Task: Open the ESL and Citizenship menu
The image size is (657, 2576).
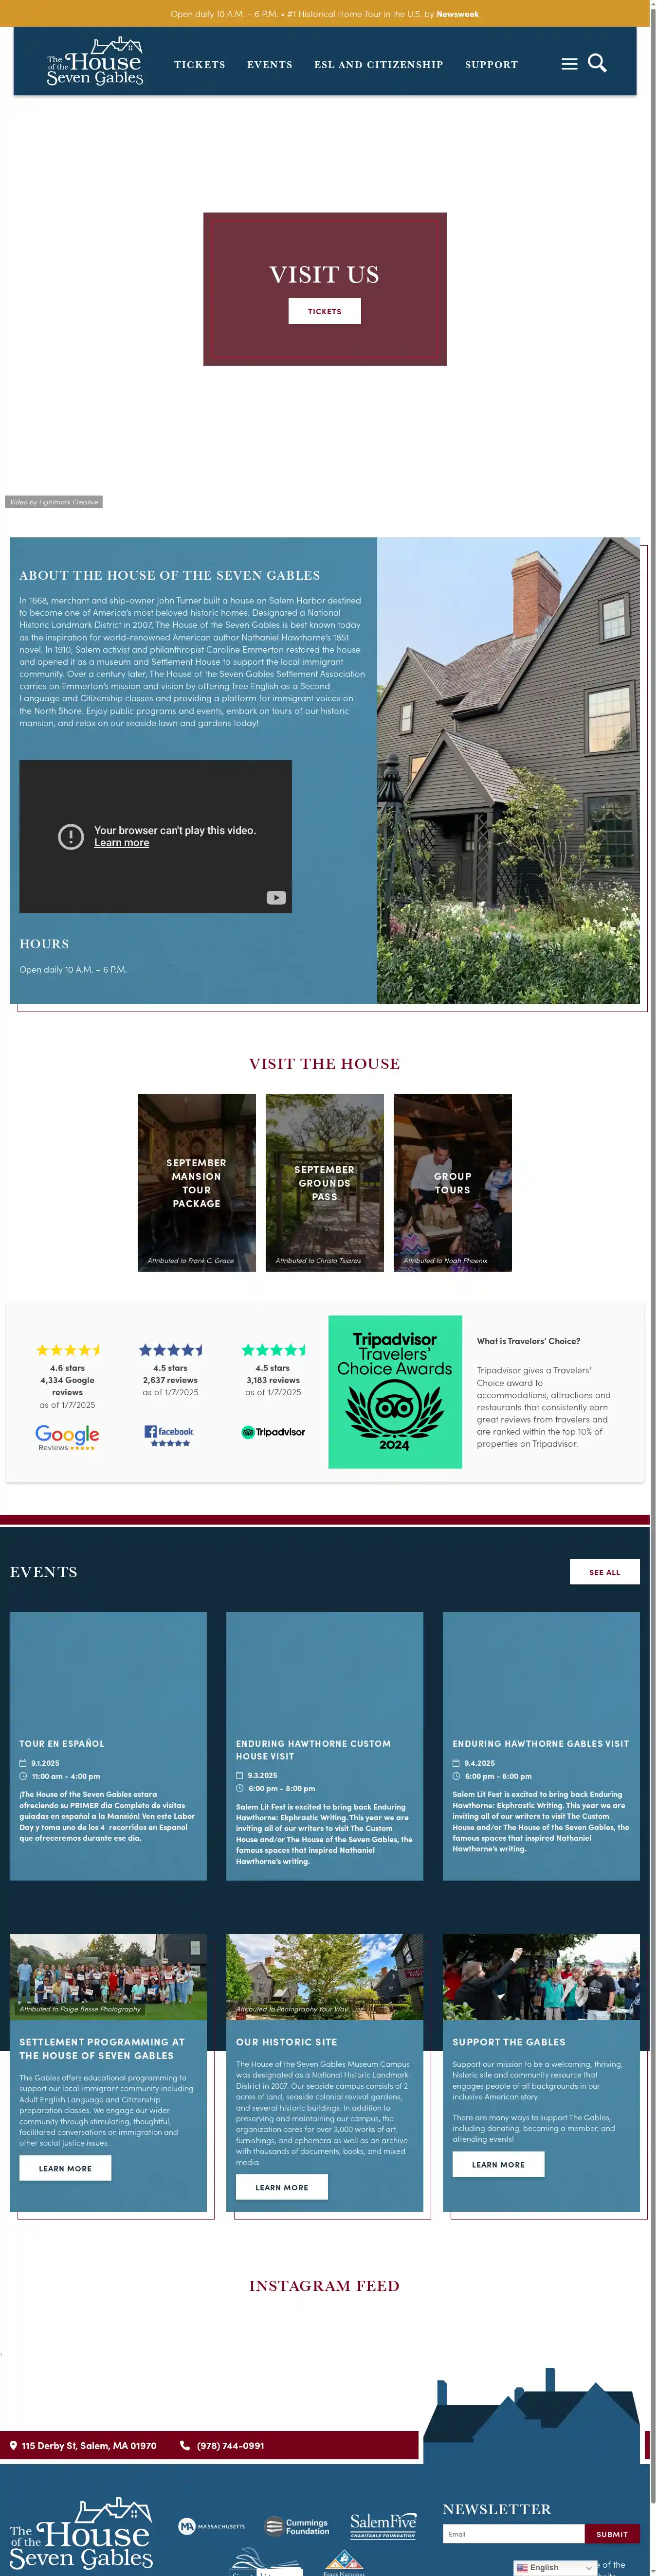Action: point(379,64)
